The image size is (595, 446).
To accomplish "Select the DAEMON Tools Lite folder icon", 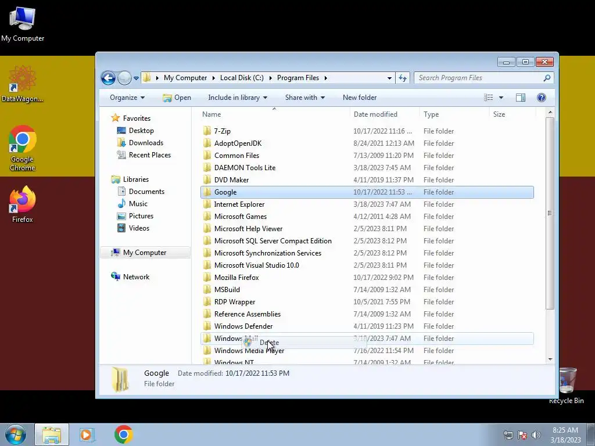I will 207,168.
